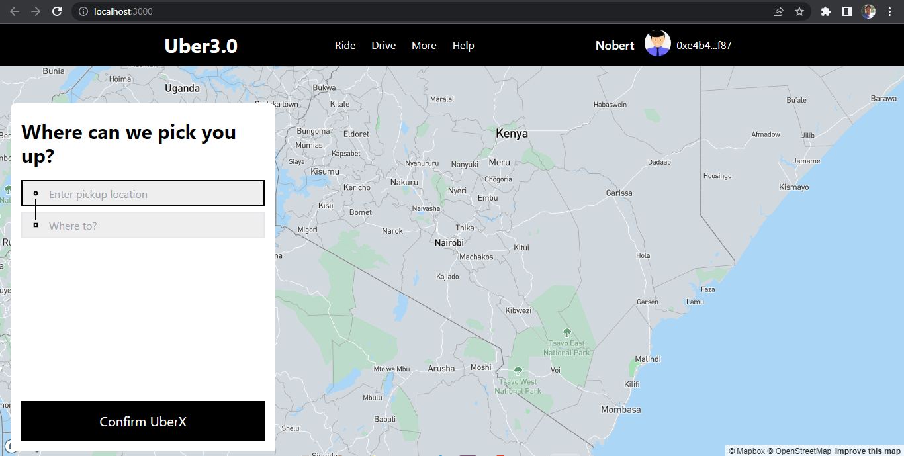Open the Mapbox attribution link

[x=746, y=451]
